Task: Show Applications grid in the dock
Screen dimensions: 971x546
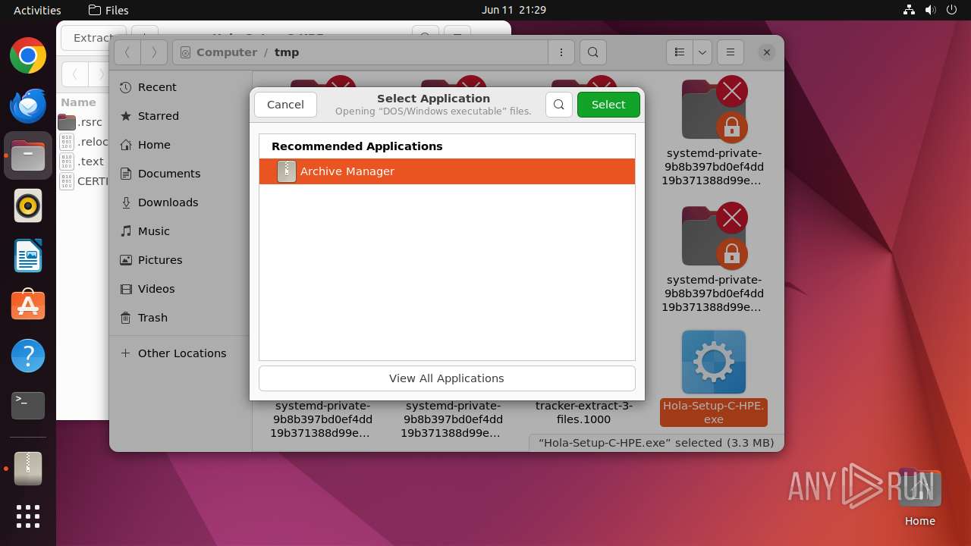Action: click(28, 516)
